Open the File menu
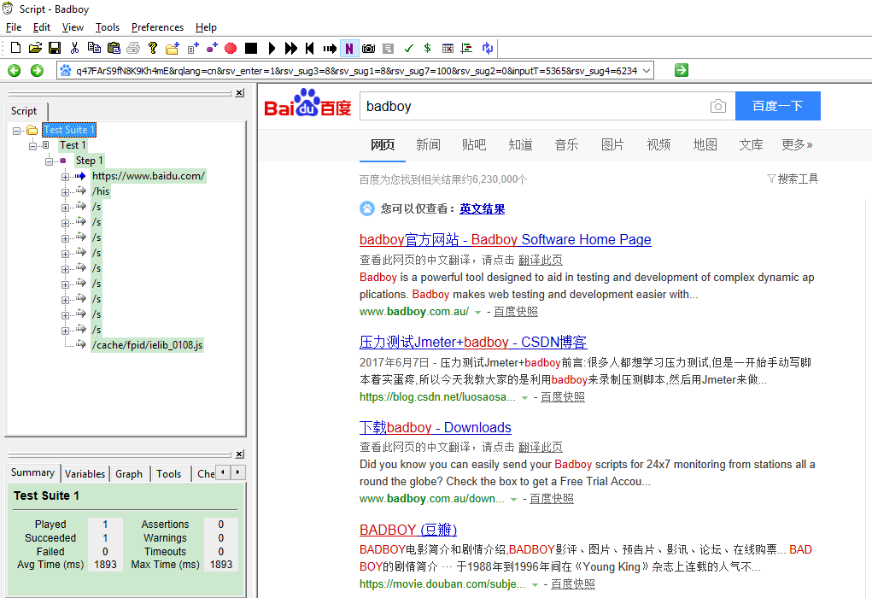Viewport: 872px width, 598px height. pyautogui.click(x=14, y=27)
